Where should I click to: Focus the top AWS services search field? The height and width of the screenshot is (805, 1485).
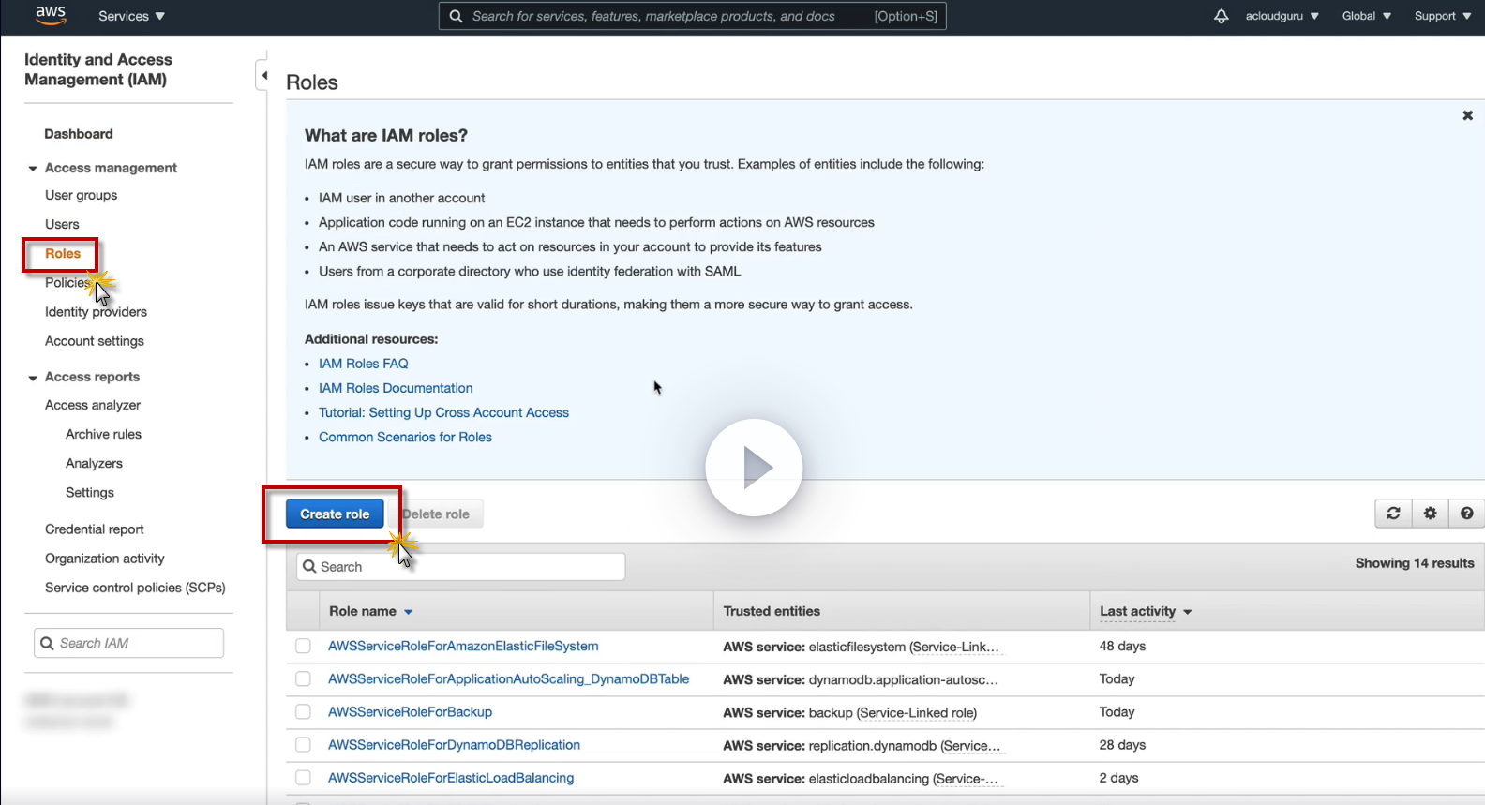click(692, 16)
